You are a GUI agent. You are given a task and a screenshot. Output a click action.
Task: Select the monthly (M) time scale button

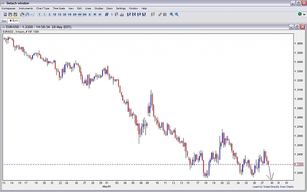[100, 14]
